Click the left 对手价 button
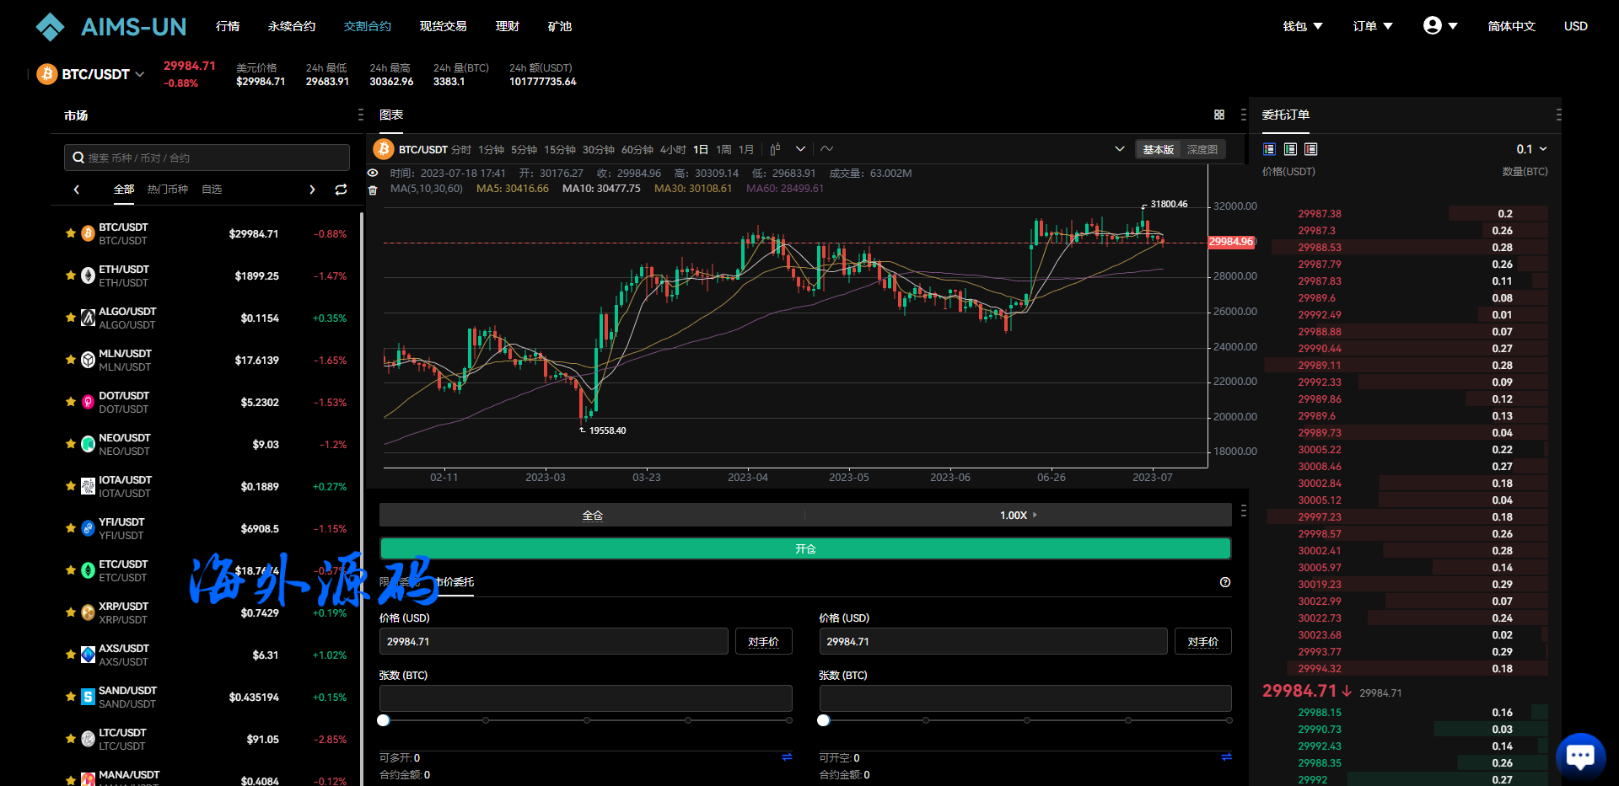The height and width of the screenshot is (786, 1619). 763,641
